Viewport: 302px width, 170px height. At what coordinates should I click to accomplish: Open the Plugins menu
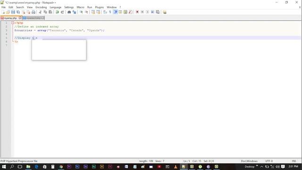tap(100, 7)
